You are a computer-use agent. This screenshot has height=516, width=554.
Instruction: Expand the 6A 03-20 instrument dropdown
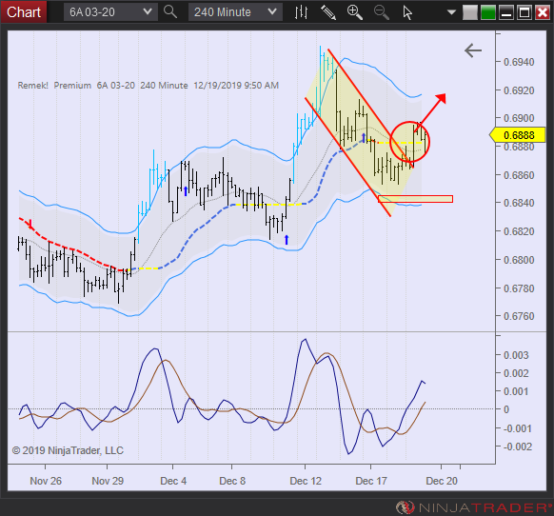tap(110, 12)
